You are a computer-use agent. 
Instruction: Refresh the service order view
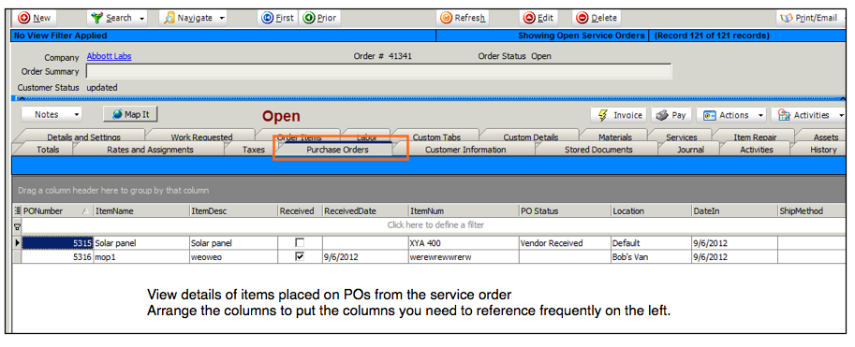463,18
